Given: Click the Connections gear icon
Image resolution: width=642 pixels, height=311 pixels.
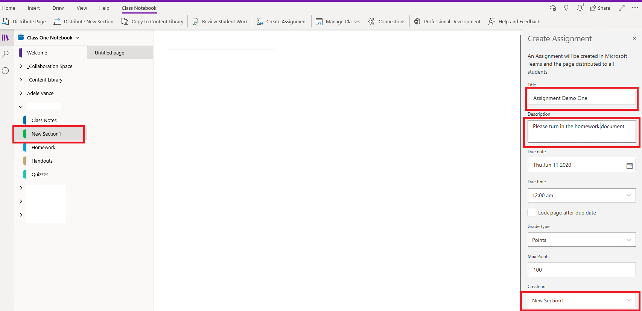Looking at the screenshot, I should (372, 21).
